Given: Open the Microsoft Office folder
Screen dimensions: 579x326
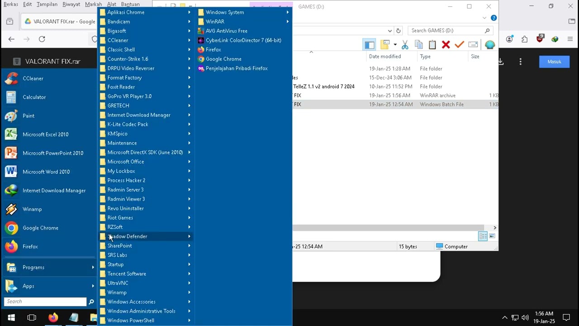Looking at the screenshot, I should (x=146, y=162).
